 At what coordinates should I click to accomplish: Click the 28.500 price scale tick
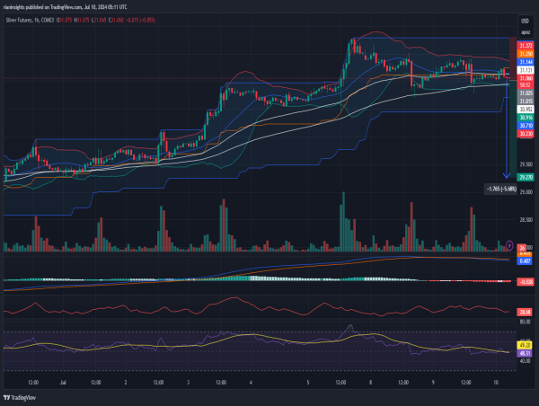(526, 220)
